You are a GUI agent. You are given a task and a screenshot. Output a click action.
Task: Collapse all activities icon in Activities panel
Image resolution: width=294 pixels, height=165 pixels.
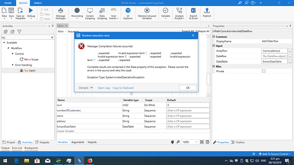[12, 32]
